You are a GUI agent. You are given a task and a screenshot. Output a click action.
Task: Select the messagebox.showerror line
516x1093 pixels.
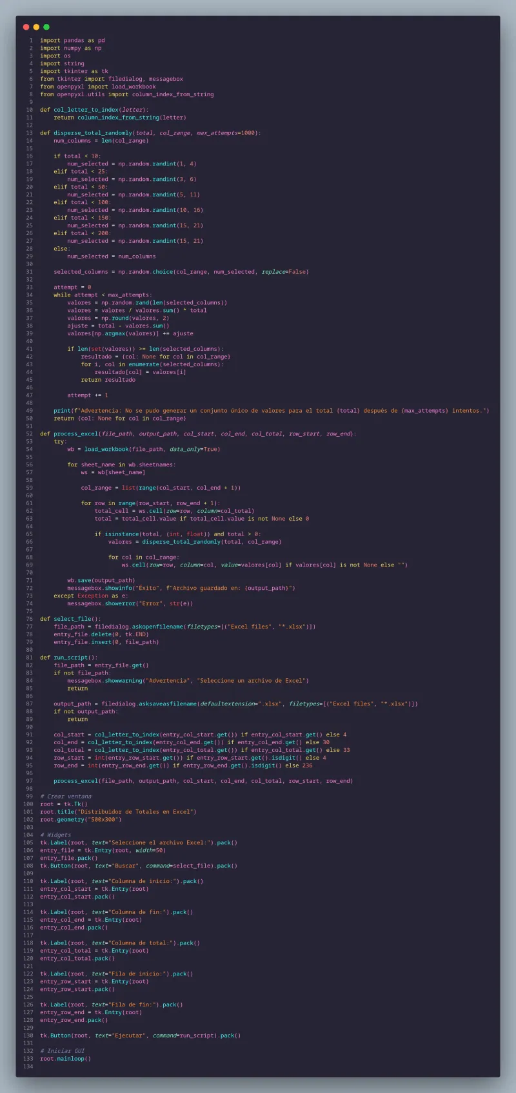click(x=130, y=604)
